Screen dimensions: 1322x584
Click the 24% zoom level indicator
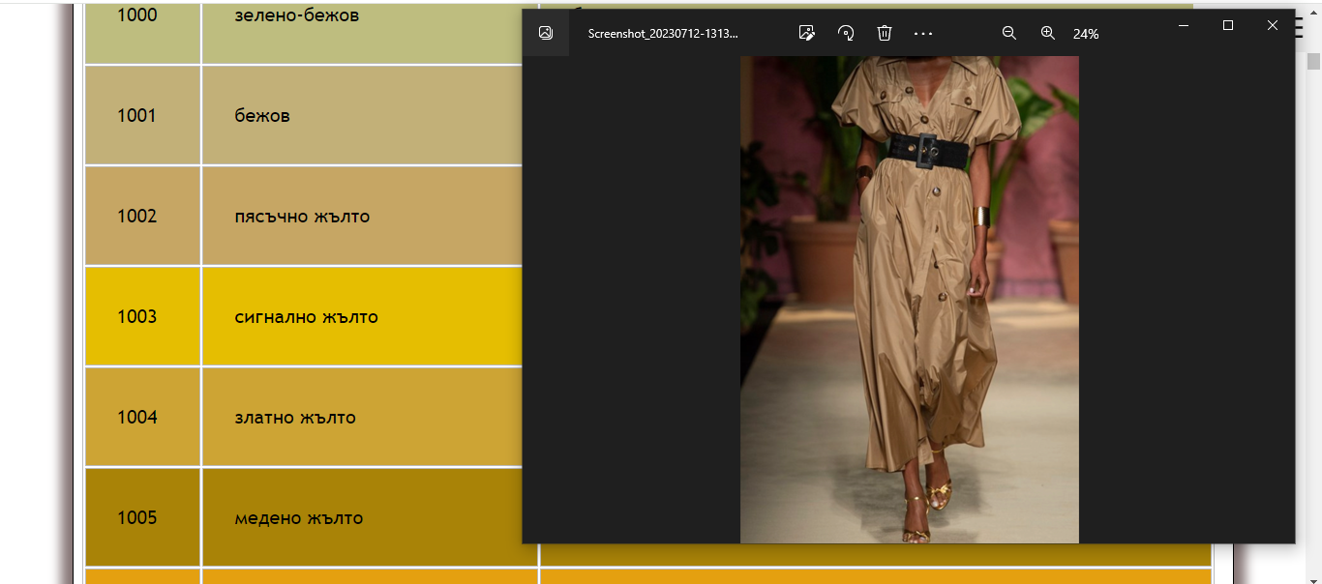point(1086,34)
